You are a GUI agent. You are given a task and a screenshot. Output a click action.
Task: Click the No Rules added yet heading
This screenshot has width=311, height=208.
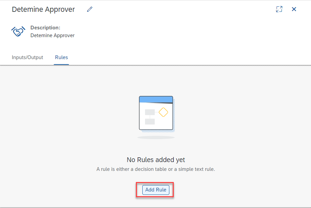(x=156, y=160)
